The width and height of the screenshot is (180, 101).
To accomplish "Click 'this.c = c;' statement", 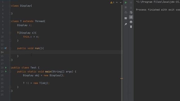I will pos(31,37).
